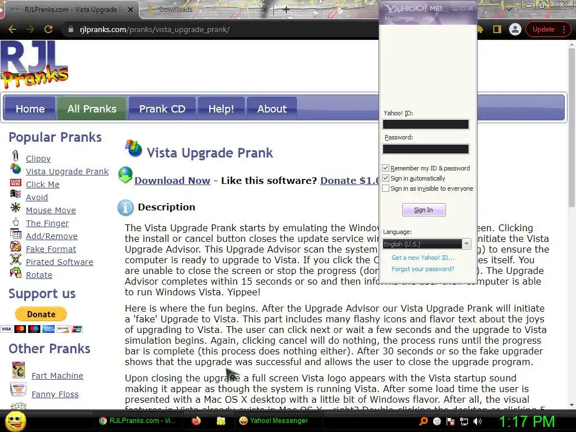Click the yellow Donate button
Viewport: 576px width, 432px height.
[40, 314]
